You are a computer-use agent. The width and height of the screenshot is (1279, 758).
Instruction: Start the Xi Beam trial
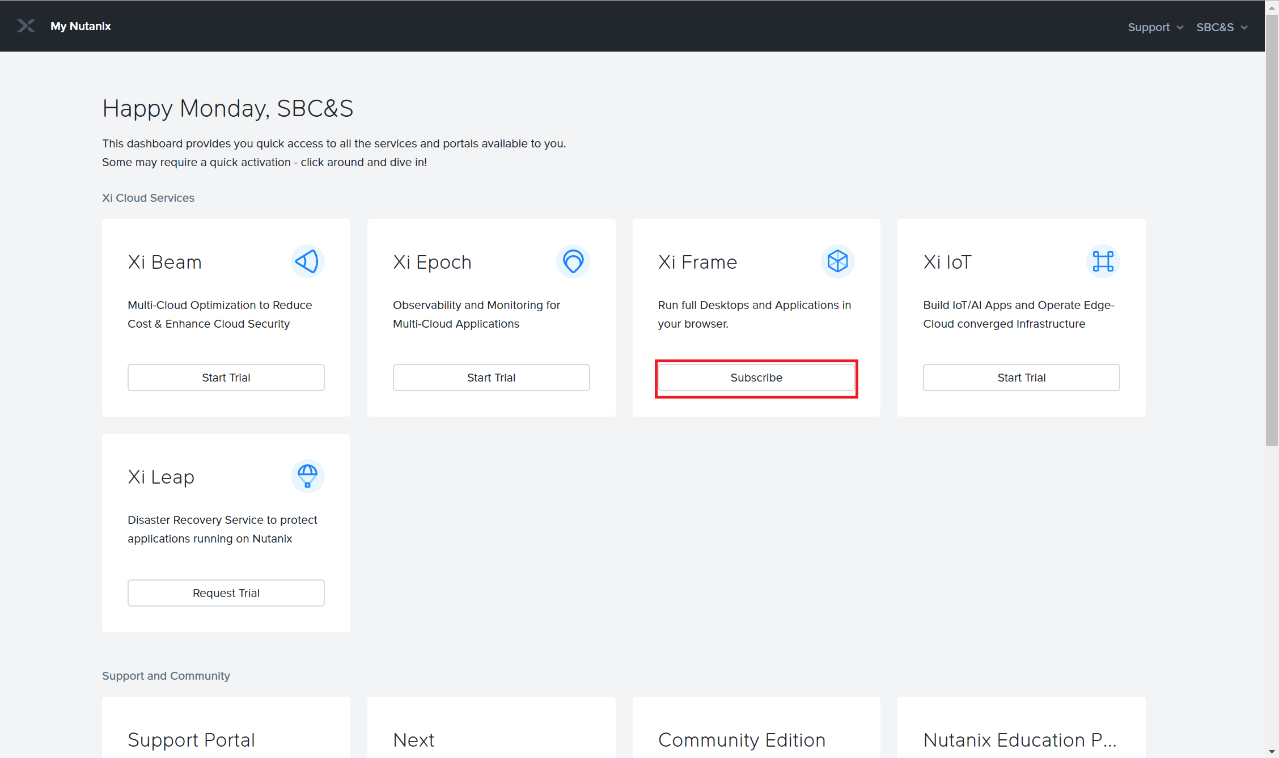coord(226,378)
